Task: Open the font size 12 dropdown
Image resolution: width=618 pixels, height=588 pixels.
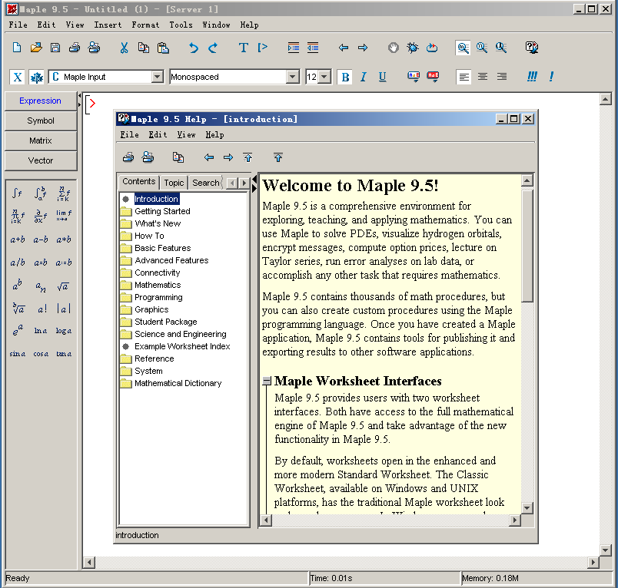Action: (324, 77)
